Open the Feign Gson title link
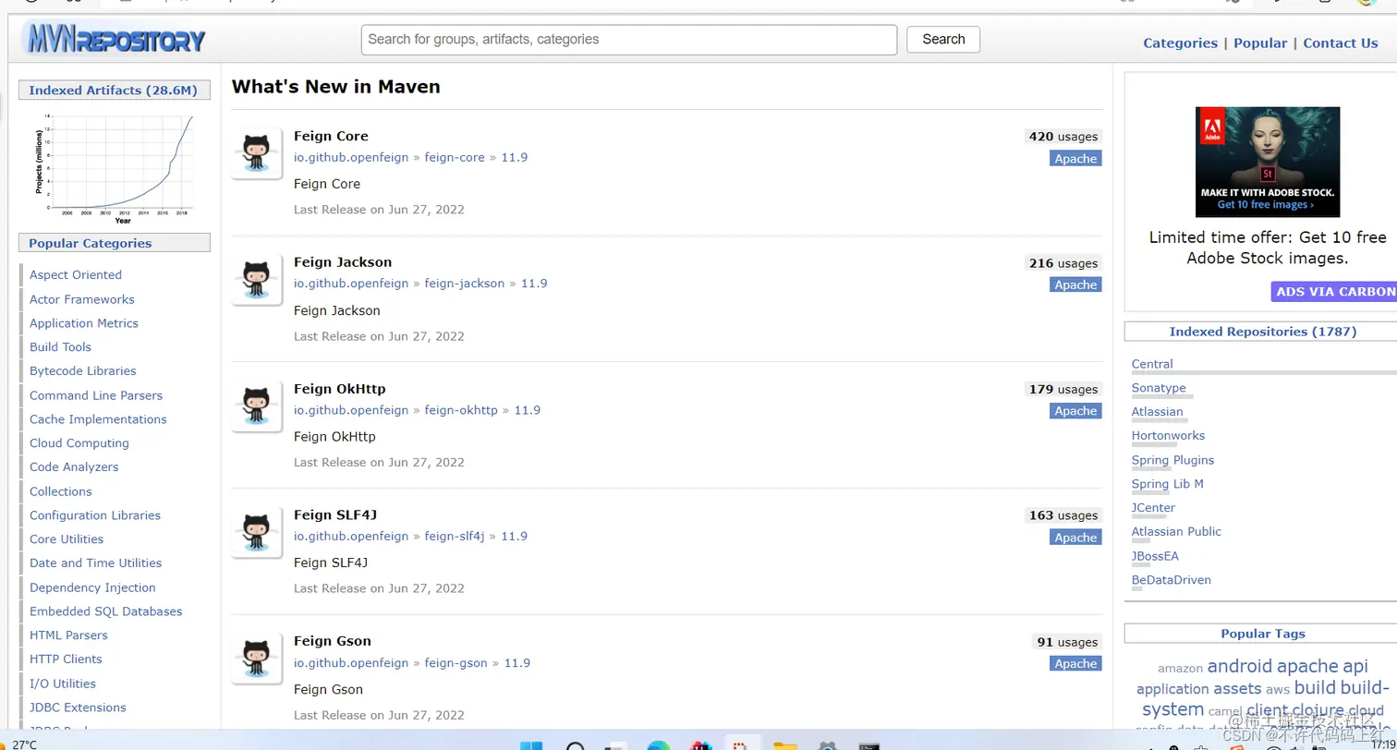1397x750 pixels. (333, 641)
